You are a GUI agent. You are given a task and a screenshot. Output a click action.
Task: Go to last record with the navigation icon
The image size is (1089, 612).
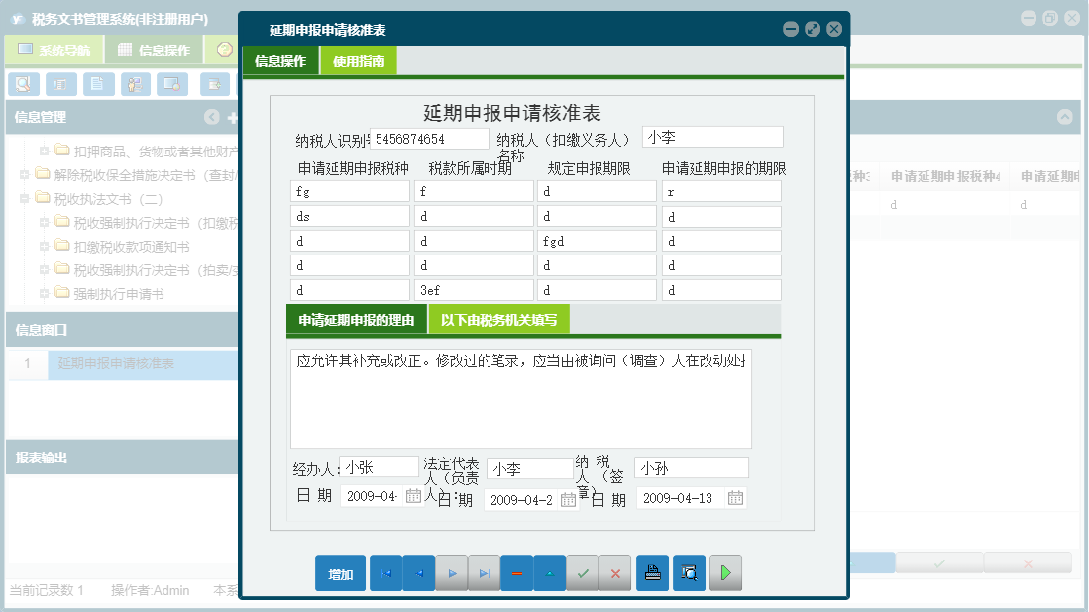(484, 572)
